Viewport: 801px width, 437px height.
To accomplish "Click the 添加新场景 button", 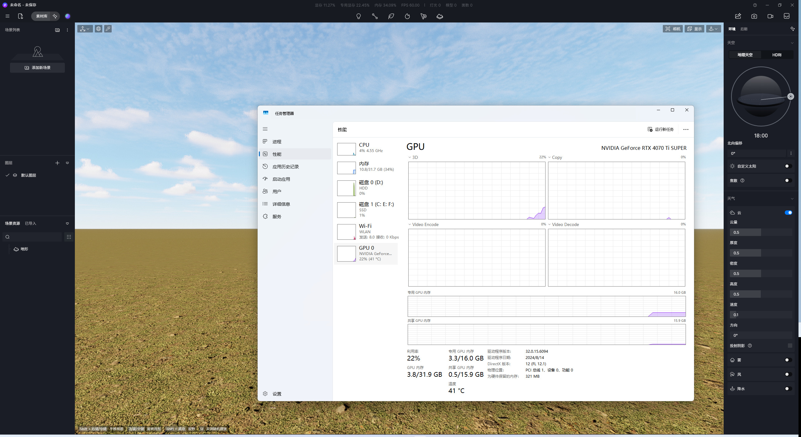I will [37, 68].
